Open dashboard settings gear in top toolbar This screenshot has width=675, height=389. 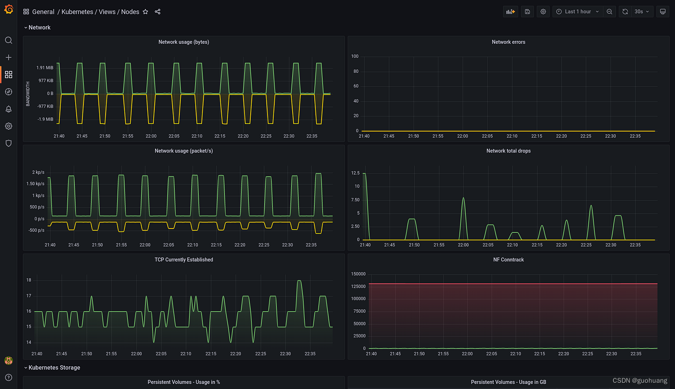tap(543, 12)
